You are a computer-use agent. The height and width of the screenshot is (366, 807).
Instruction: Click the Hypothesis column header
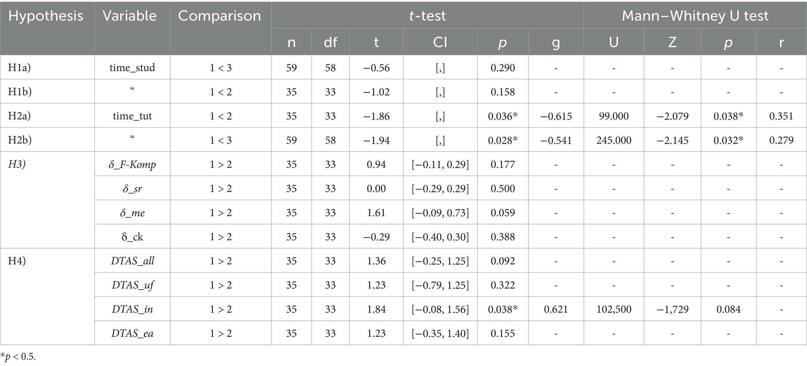[46, 16]
